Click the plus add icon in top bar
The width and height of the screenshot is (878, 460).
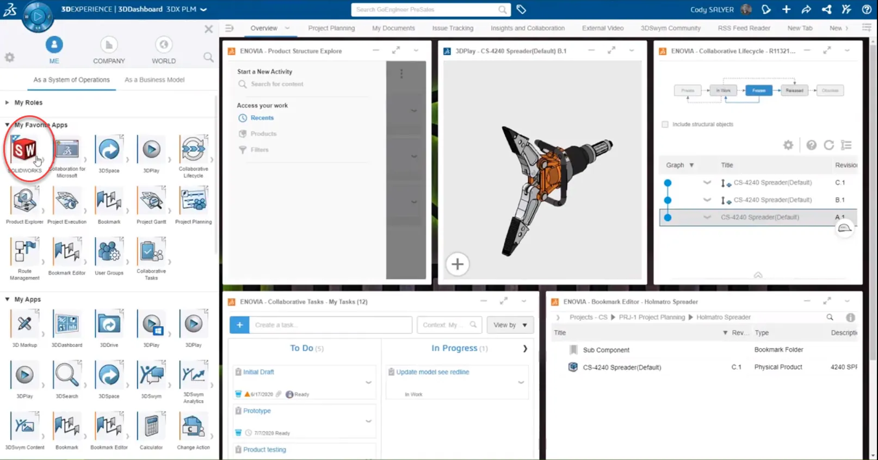[x=786, y=9]
